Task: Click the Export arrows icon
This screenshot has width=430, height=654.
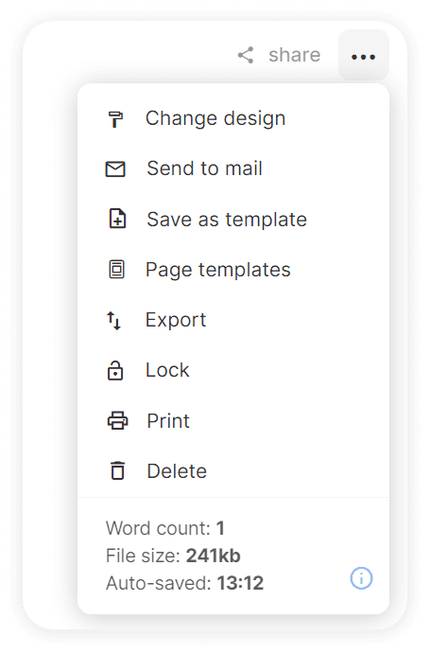Action: point(113,320)
